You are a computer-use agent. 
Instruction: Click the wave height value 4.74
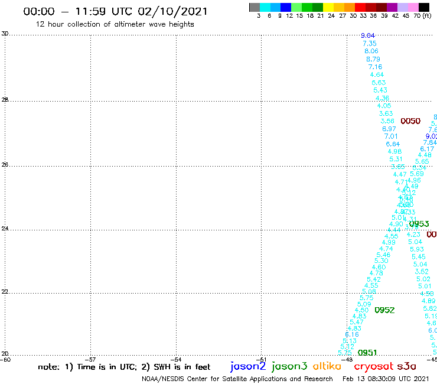386,249
